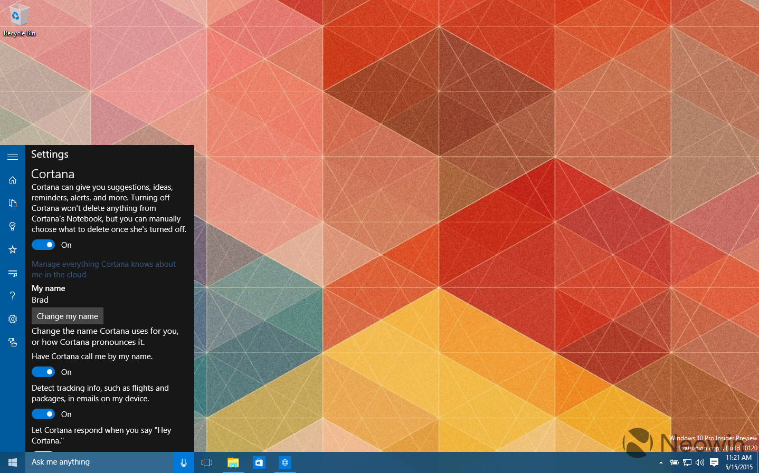The image size is (759, 473).
Task: Open the star Places icon in Cortana sidebar
Action: (13, 249)
